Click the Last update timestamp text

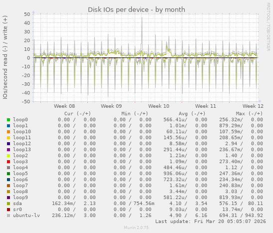211,222
